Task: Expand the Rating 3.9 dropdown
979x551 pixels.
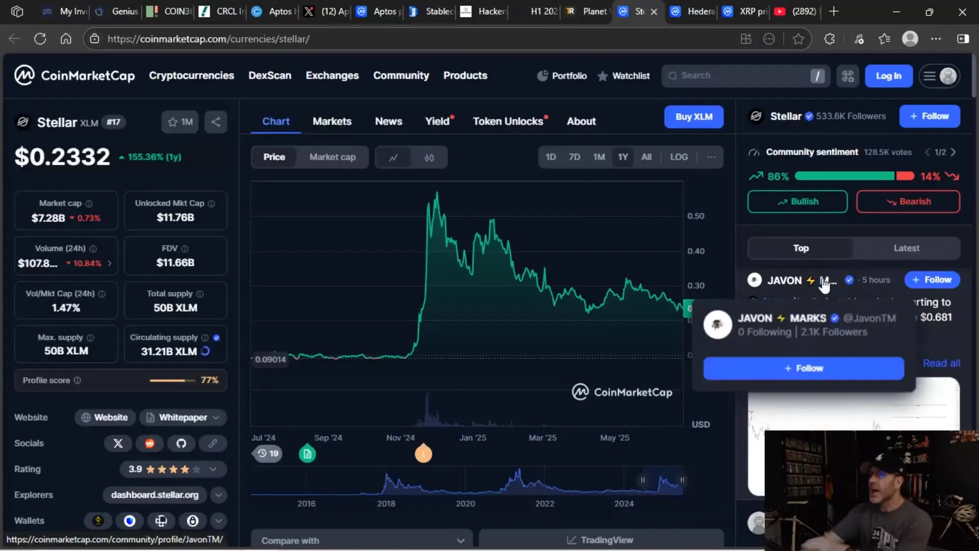Action: [173, 469]
